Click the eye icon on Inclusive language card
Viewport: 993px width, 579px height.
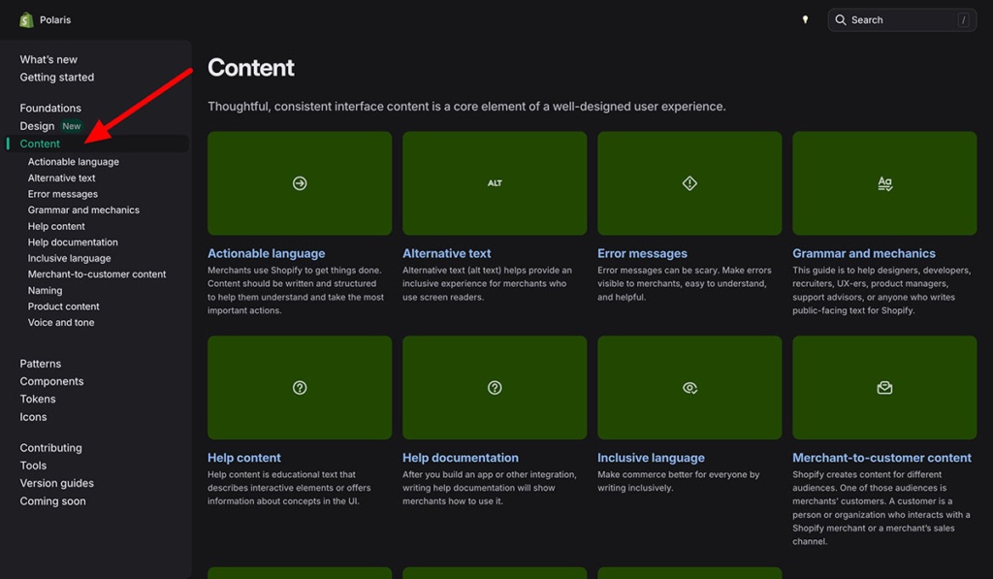tap(689, 387)
